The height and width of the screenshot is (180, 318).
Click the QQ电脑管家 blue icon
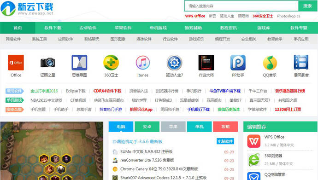tap(254, 176)
